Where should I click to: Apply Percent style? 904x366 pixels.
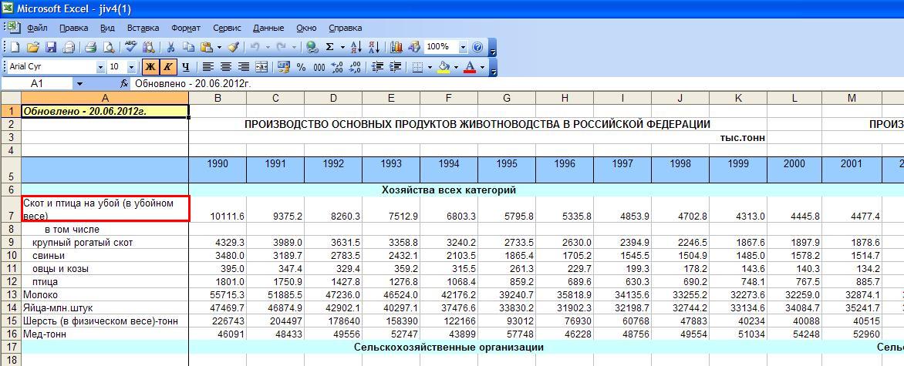301,67
